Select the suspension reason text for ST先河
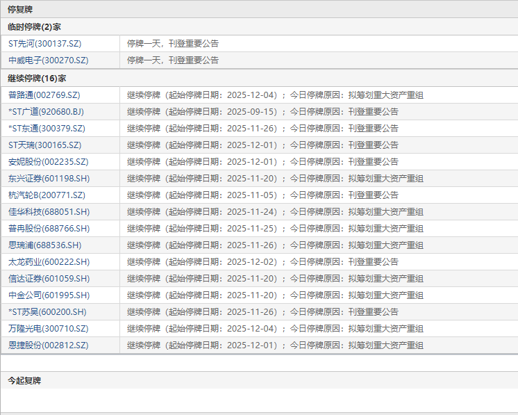Screen dimensions: 518x415 pyautogui.click(x=173, y=44)
